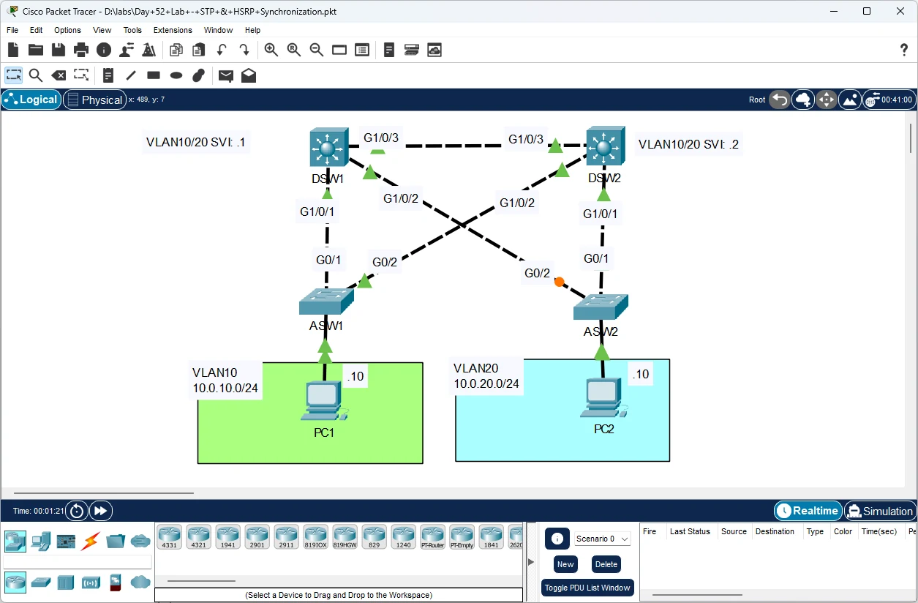This screenshot has width=918, height=603.
Task: Choose the Draw Rectangle tool
Action: (x=154, y=75)
